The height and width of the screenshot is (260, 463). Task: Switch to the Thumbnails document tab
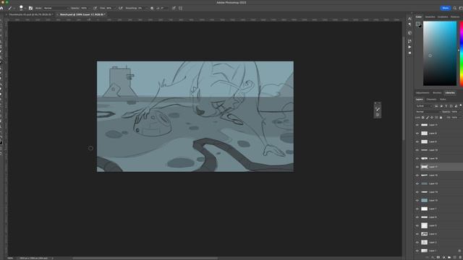30,14
